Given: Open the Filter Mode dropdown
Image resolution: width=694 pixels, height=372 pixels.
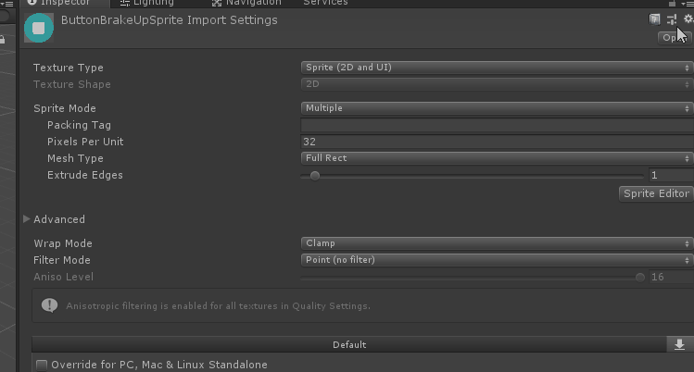Looking at the screenshot, I should coord(497,260).
